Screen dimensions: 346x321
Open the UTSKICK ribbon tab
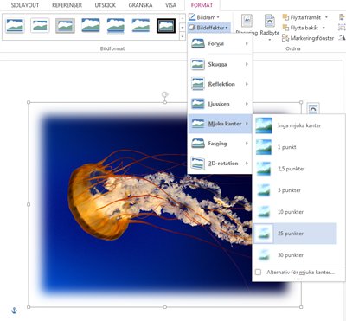[106, 5]
